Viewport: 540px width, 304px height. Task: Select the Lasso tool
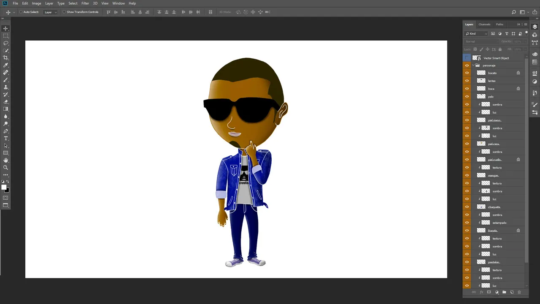click(x=5, y=43)
